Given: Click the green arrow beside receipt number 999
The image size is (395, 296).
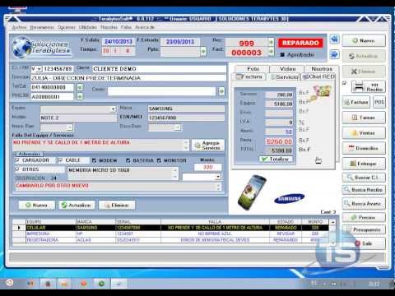Looking at the screenshot, I should click(x=271, y=42).
